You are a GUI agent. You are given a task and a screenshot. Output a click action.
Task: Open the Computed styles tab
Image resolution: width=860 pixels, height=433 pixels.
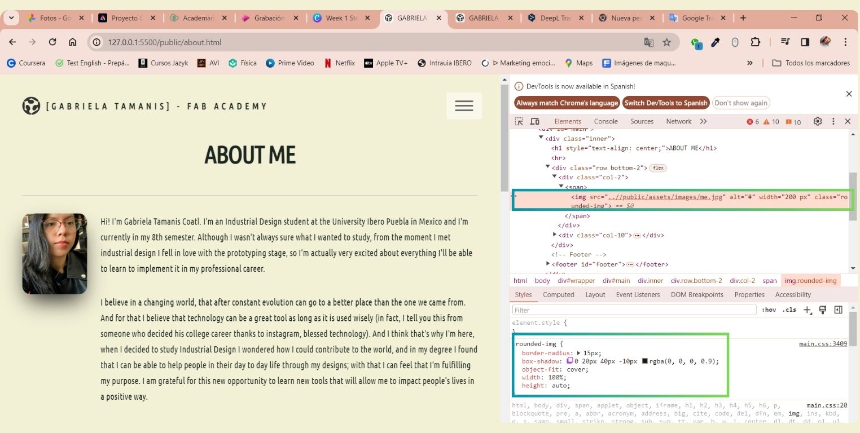[x=558, y=295]
